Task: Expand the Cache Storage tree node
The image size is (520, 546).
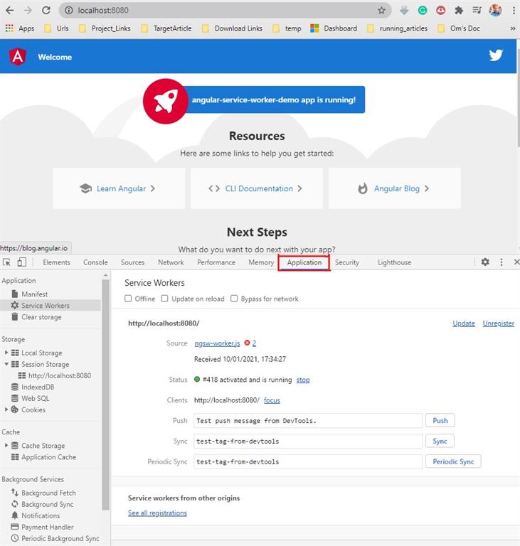Action: point(6,445)
